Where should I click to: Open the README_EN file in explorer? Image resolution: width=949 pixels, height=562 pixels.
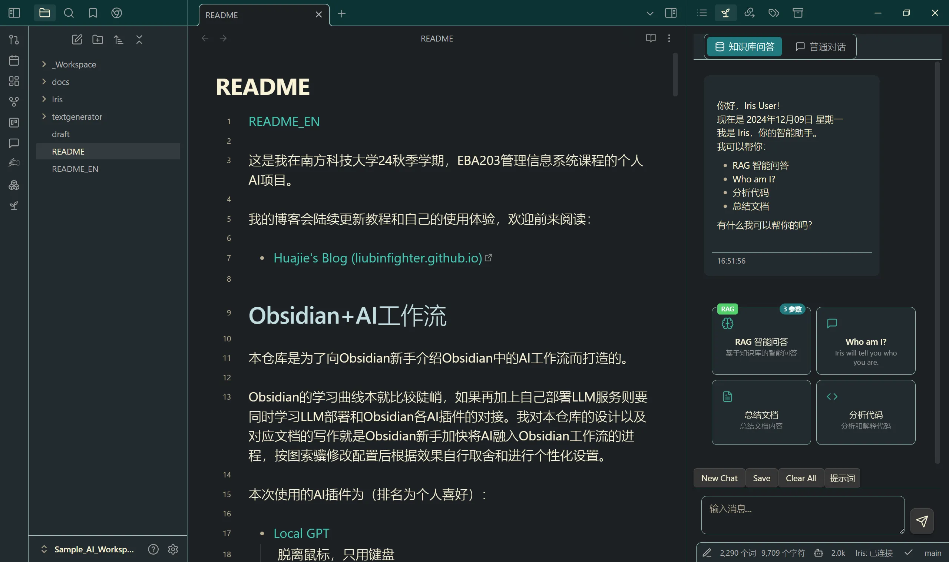108,169
